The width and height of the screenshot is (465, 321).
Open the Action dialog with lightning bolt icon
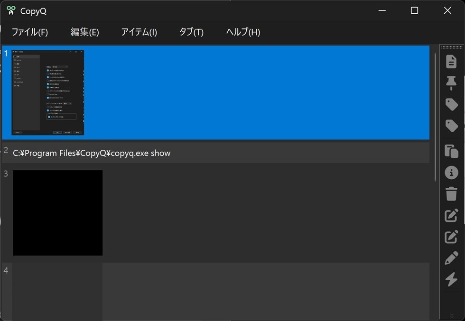coord(451,279)
